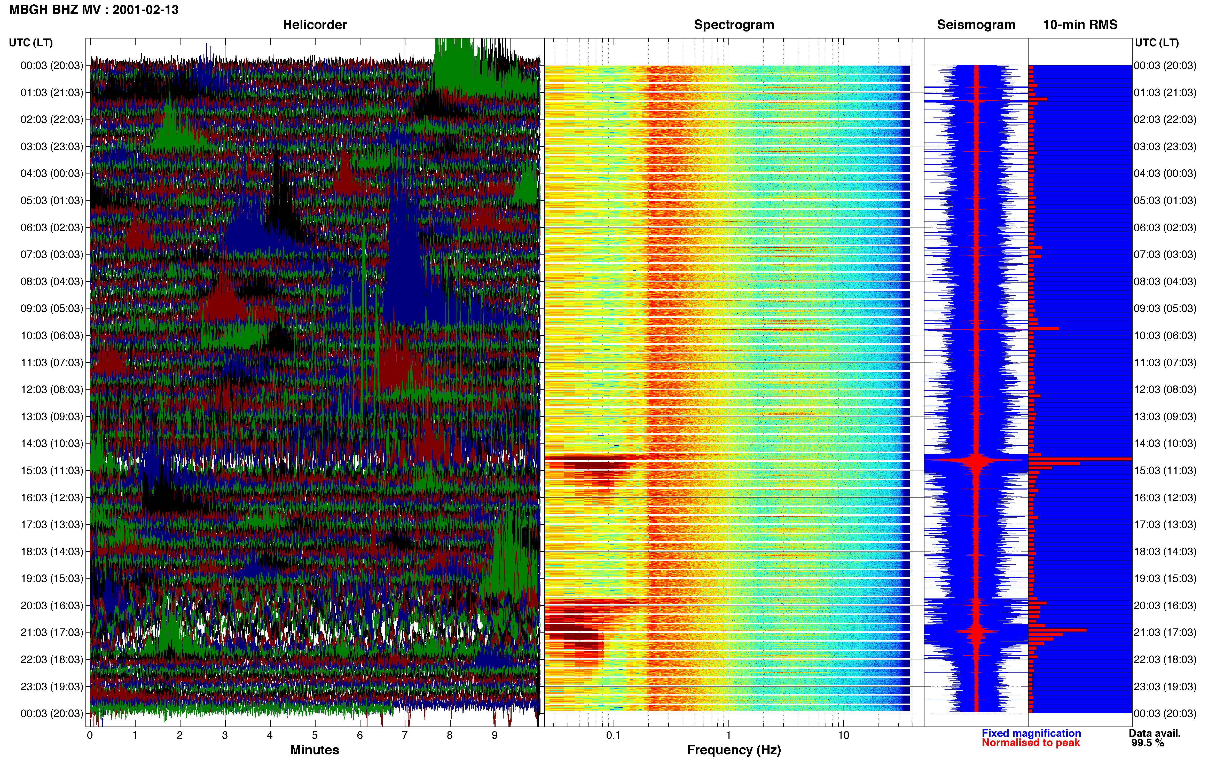Click the plot title MBGH BHZ MV : 2001-02-13
This screenshot has width=1224, height=765.
coord(94,10)
